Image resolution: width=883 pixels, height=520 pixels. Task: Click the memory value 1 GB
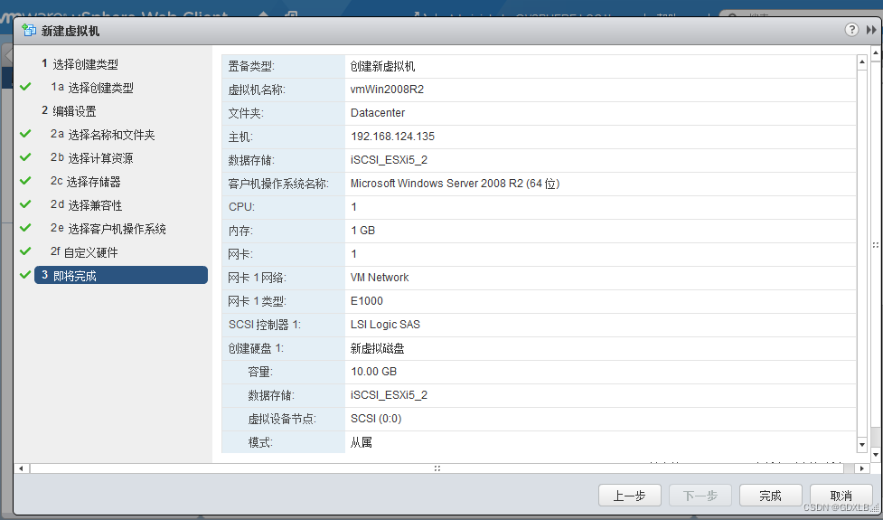tap(362, 231)
